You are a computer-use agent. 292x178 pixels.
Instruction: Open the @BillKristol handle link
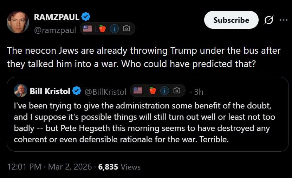(x=105, y=92)
